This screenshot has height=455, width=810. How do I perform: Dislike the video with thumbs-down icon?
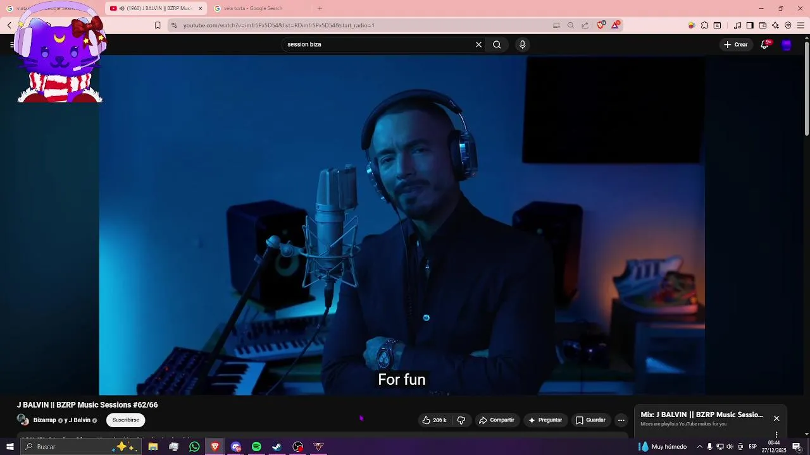pos(461,420)
